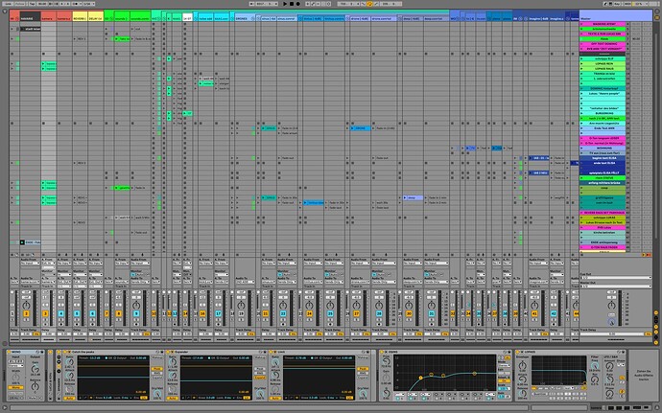Open the Master Out dropdown
Image resolution: width=662 pixels, height=413 pixels.
(x=616, y=287)
